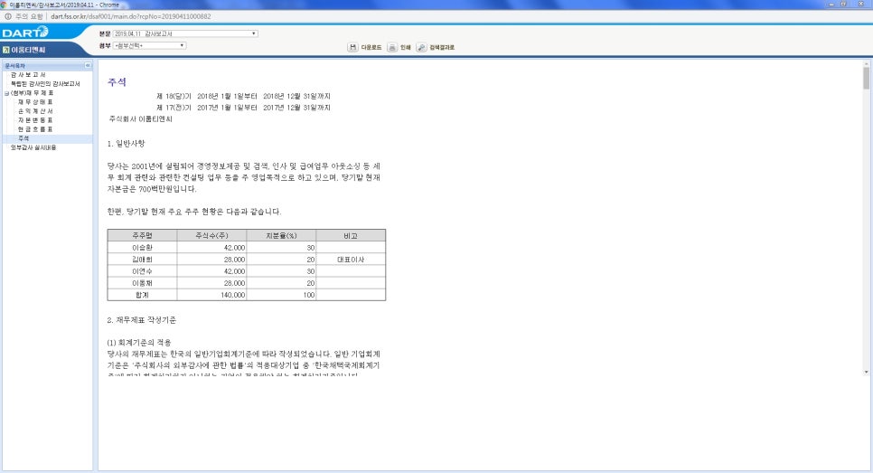Click the 주주명 column header
873x473 pixels.
point(142,236)
